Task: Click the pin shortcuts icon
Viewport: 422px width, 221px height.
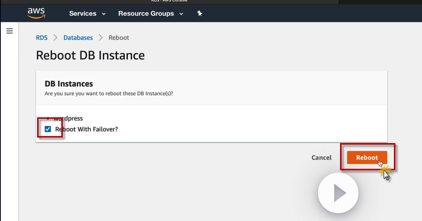Action: click(199, 13)
